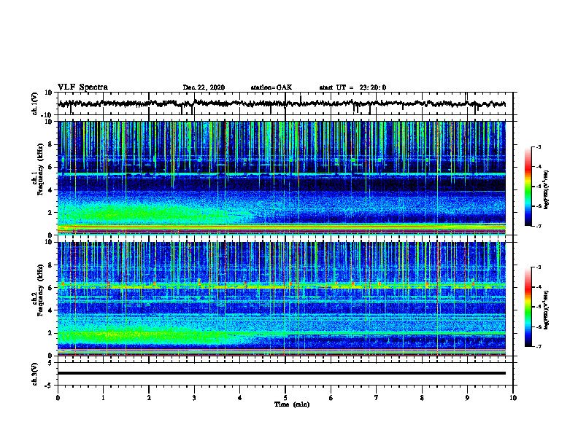This screenshot has height=446, width=578.
Task: Click the "2" kHz tick on ch.1 frequency axis
Action: pyautogui.click(x=50, y=213)
